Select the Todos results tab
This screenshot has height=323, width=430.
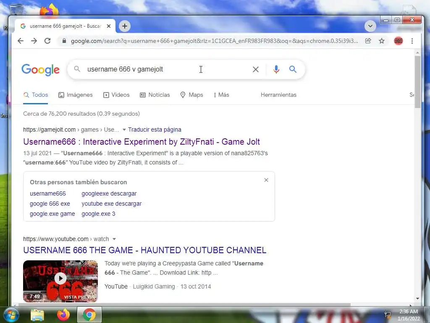(x=36, y=95)
